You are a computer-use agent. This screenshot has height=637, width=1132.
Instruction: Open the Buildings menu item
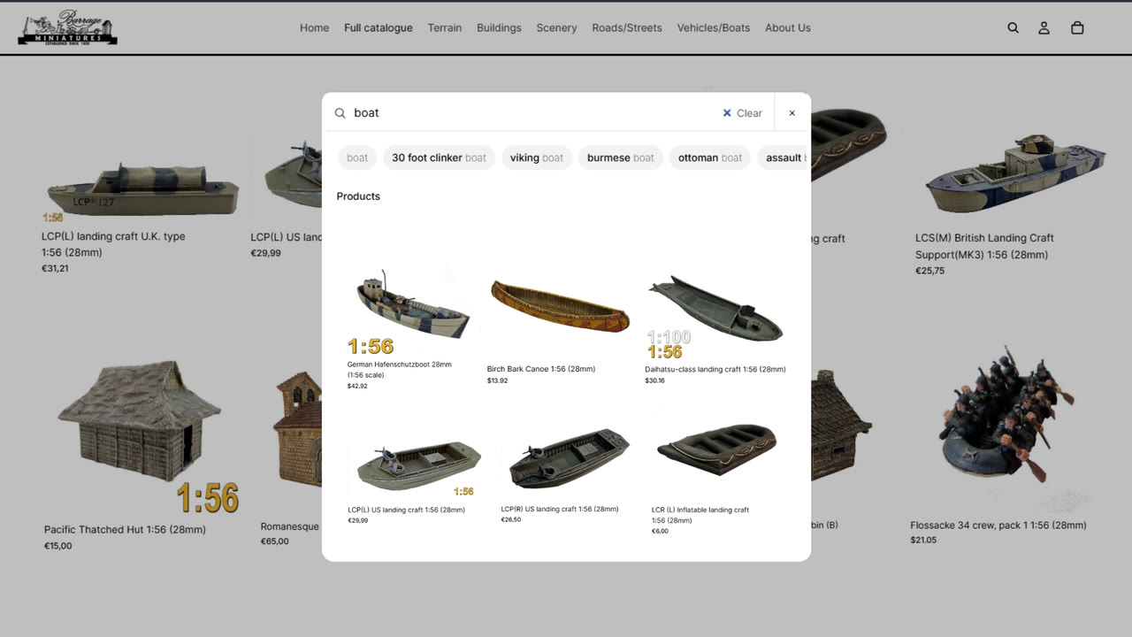coord(499,27)
